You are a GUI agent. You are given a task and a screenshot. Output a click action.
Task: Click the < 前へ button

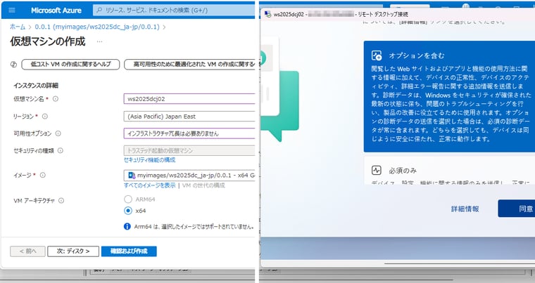pyautogui.click(x=27, y=251)
